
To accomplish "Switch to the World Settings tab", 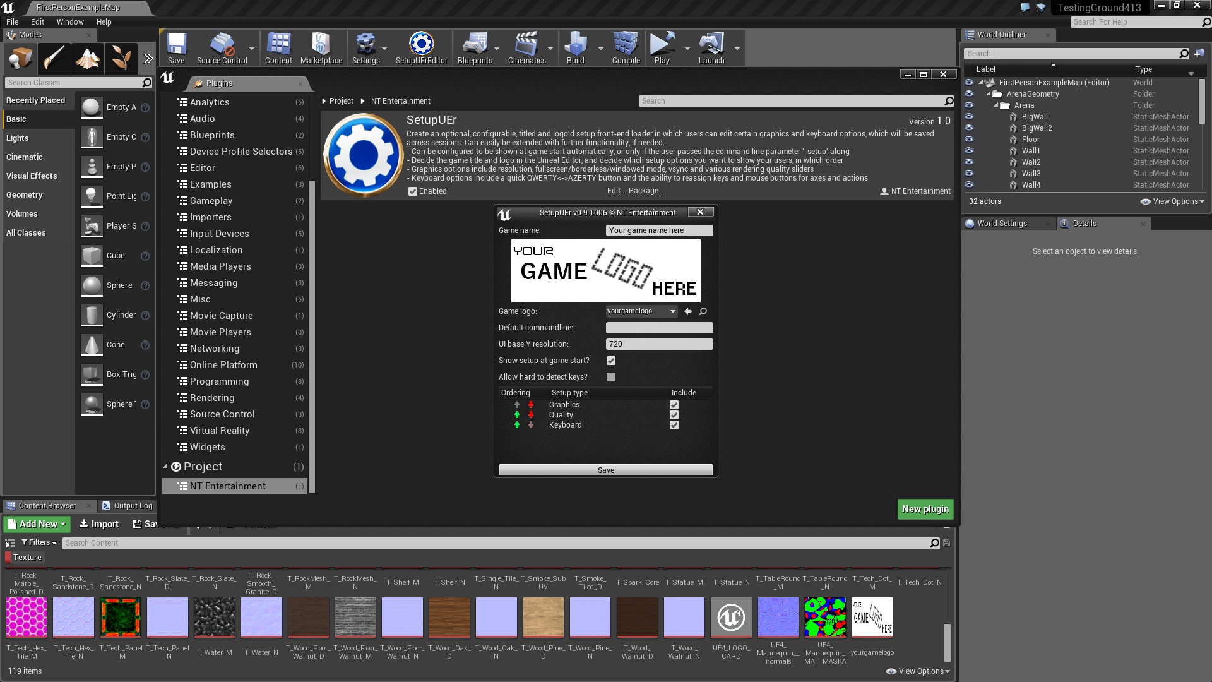I will pos(1002,224).
